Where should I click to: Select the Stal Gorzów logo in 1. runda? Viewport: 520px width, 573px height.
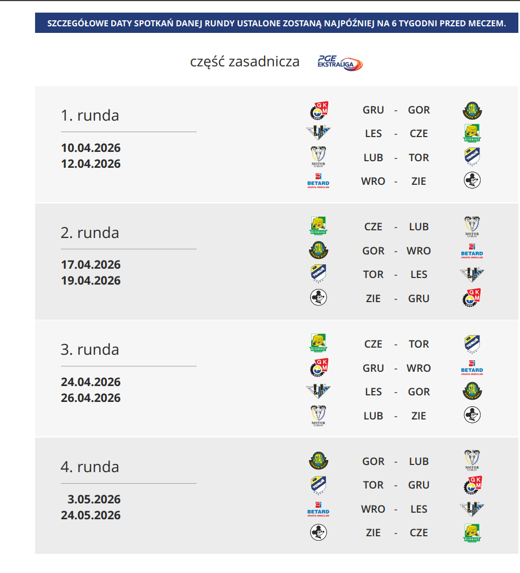pos(472,110)
